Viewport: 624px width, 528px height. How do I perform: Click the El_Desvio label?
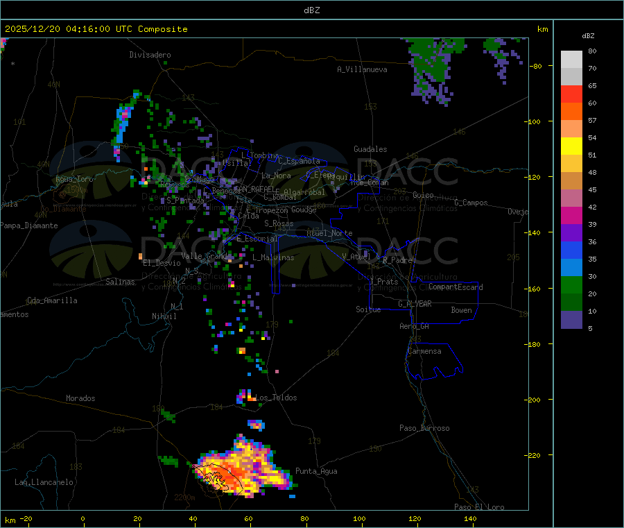162,263
